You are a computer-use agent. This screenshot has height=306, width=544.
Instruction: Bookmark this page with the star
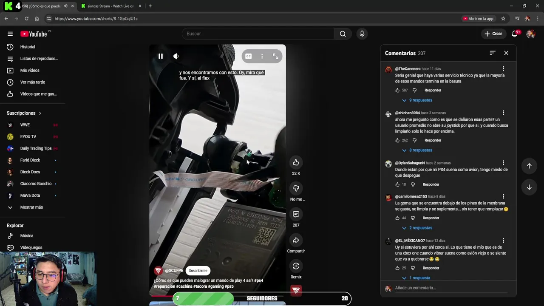click(x=503, y=19)
